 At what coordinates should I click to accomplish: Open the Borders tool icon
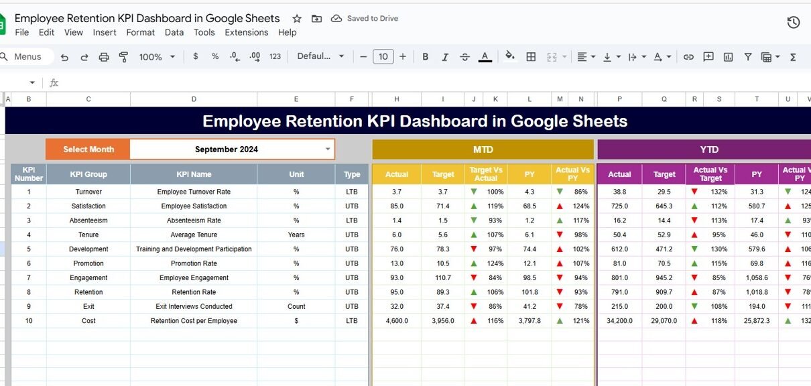pos(531,57)
